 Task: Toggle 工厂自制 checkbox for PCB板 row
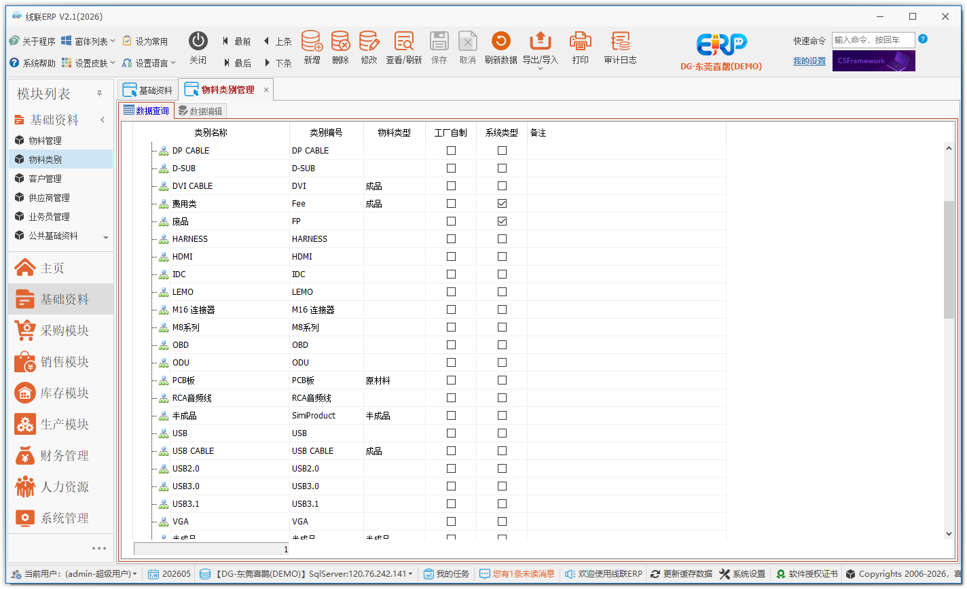coord(451,380)
